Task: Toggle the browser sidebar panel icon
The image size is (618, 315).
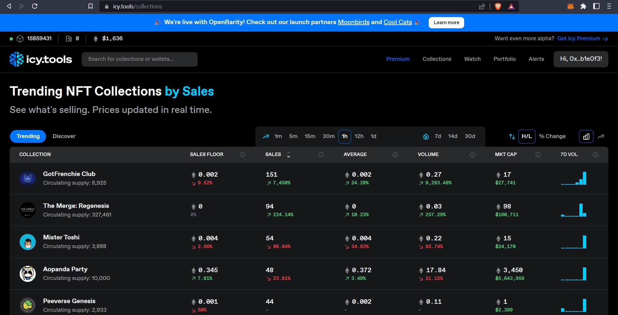Action: tap(596, 6)
